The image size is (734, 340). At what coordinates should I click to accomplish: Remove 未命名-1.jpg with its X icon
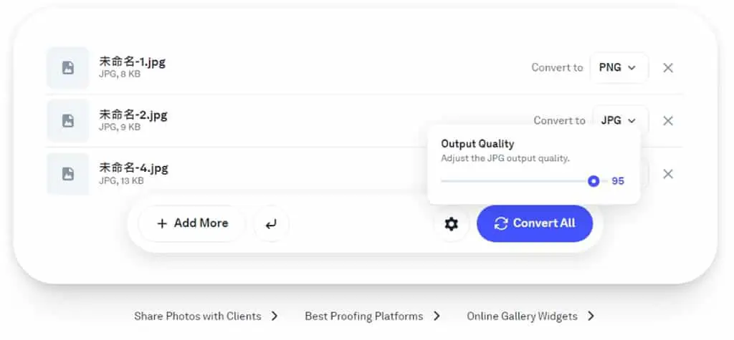[668, 68]
